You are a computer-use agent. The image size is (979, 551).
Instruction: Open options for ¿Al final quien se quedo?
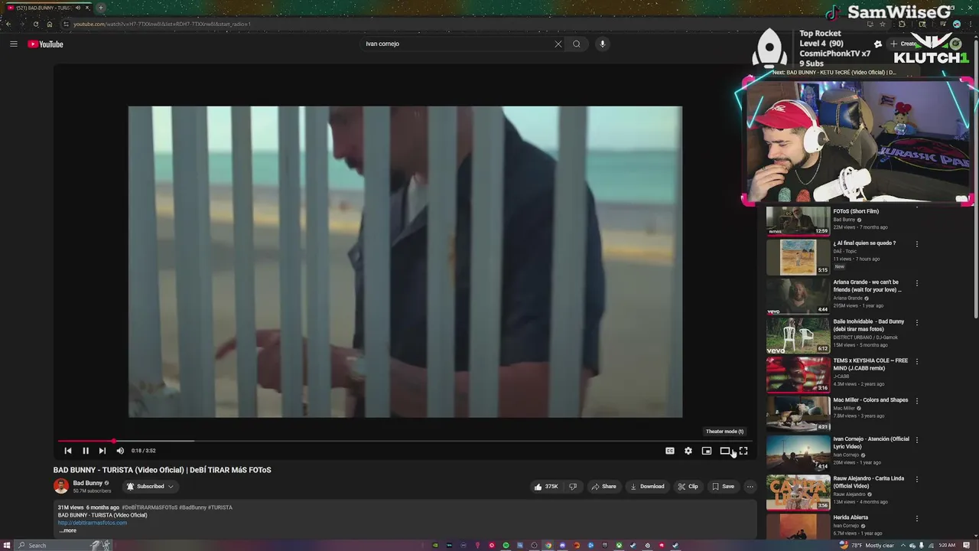(917, 244)
